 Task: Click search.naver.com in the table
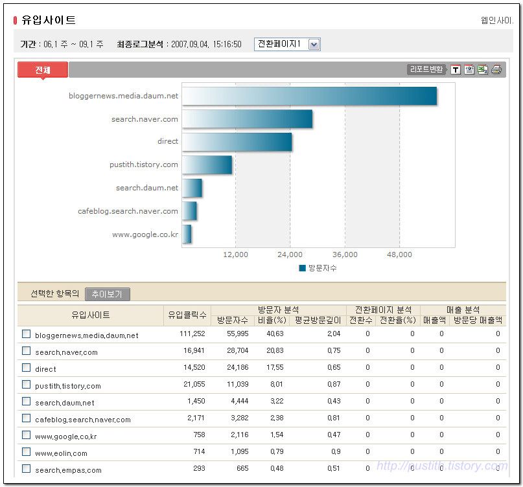[x=66, y=352]
